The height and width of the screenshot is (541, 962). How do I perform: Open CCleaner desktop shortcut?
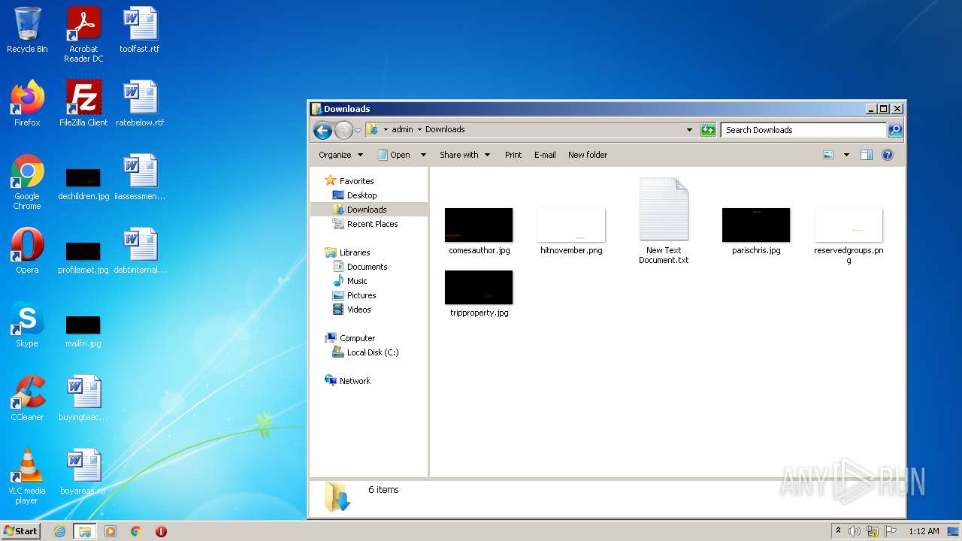pos(27,397)
